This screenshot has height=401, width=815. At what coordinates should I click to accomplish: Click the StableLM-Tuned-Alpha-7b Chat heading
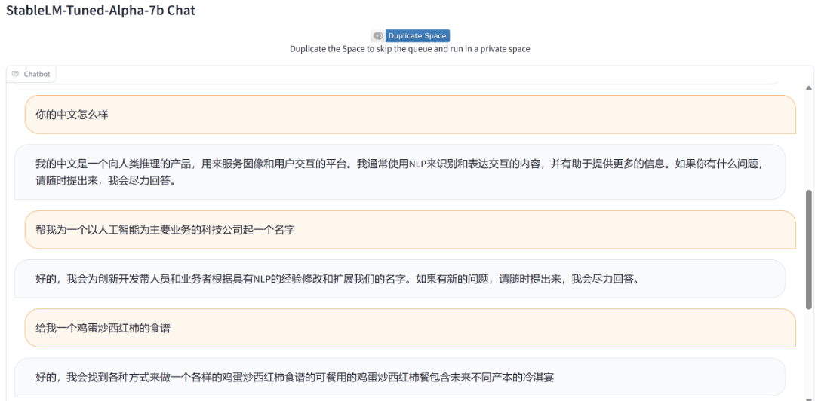(101, 11)
